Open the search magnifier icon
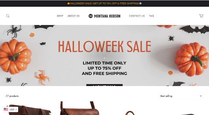The image size is (209, 115). coord(8,16)
